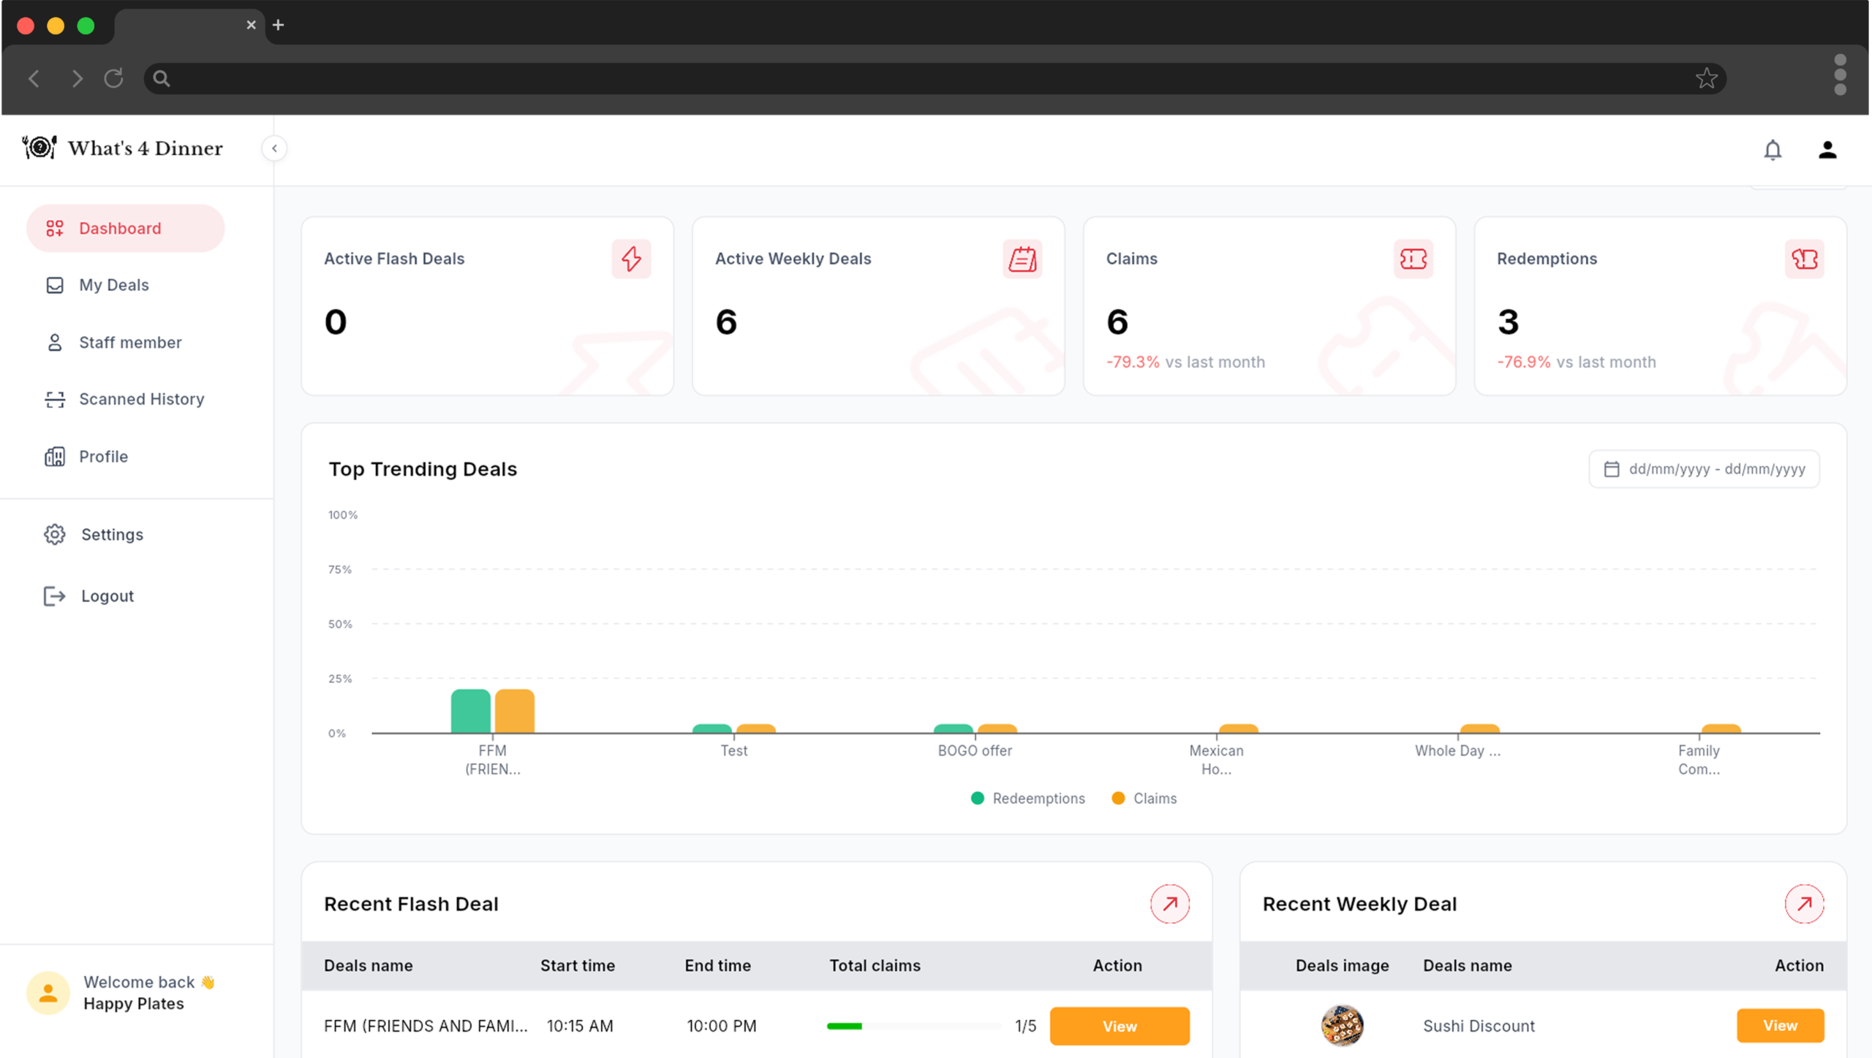Click the 1/5 total claims progress bar
The height and width of the screenshot is (1058, 1872).
[913, 1026]
